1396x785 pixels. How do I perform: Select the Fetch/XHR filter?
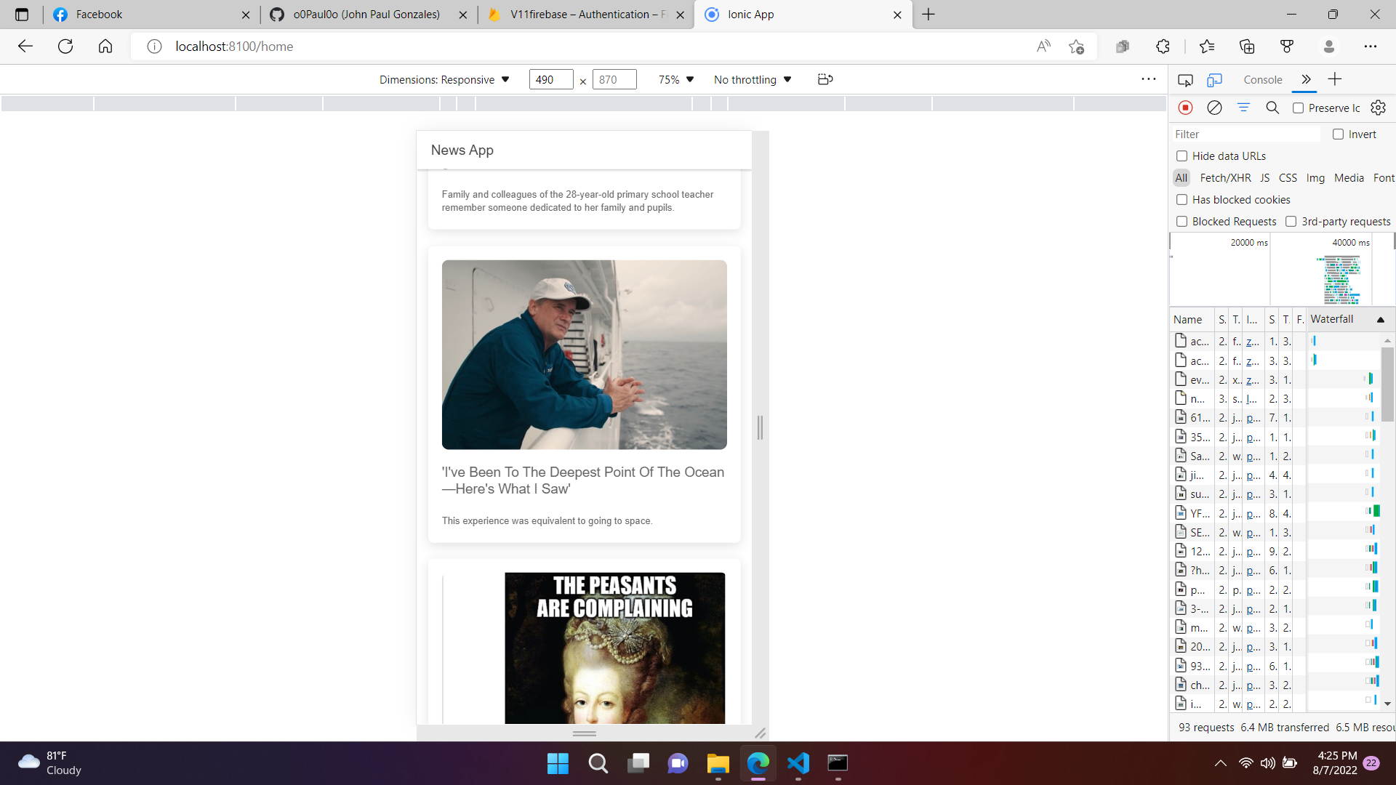pos(1225,178)
